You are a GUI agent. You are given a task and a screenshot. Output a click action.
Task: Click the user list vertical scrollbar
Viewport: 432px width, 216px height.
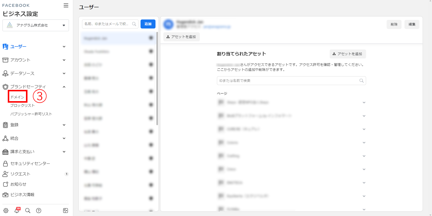click(157, 79)
